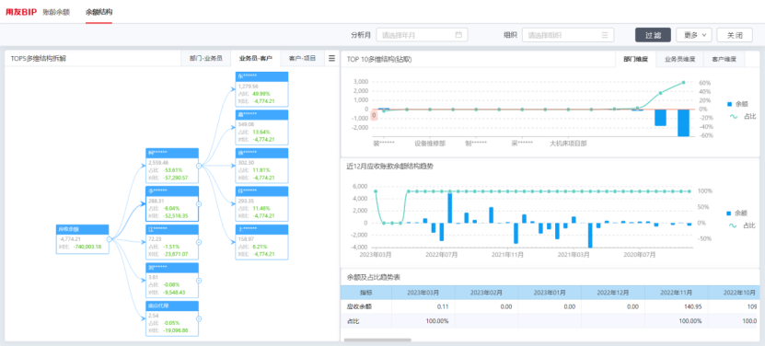
Task: Expand the node with value 288.31
Action: 199,203
